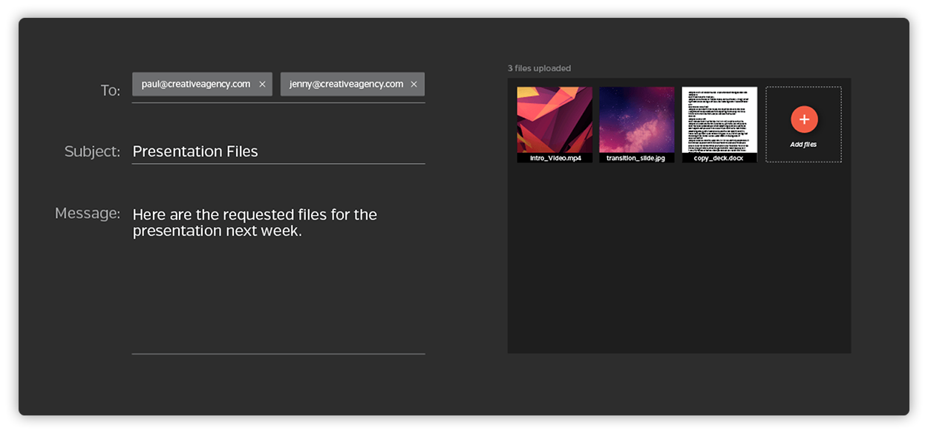Remove jenny@creativeagency.com with its X icon

pos(414,84)
